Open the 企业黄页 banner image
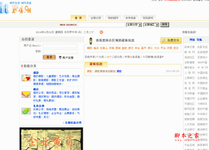 point(51,138)
